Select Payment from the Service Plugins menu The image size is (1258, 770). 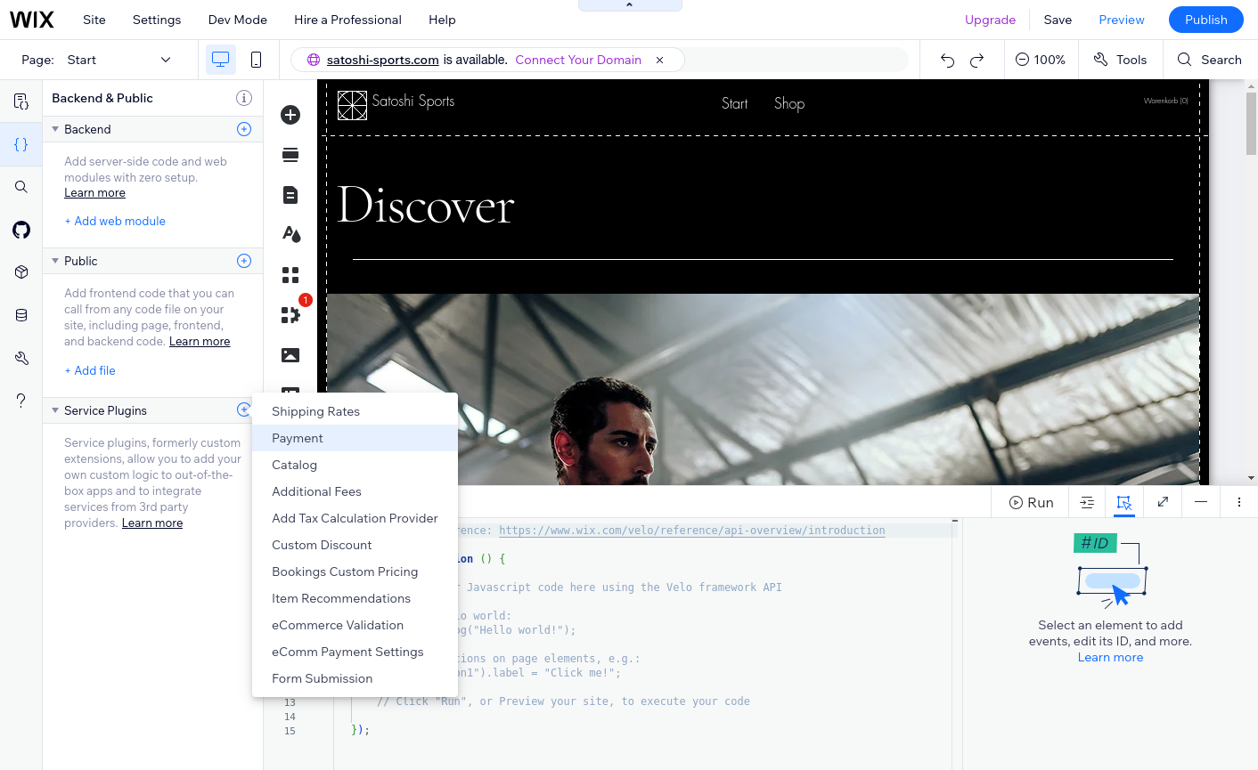(297, 438)
